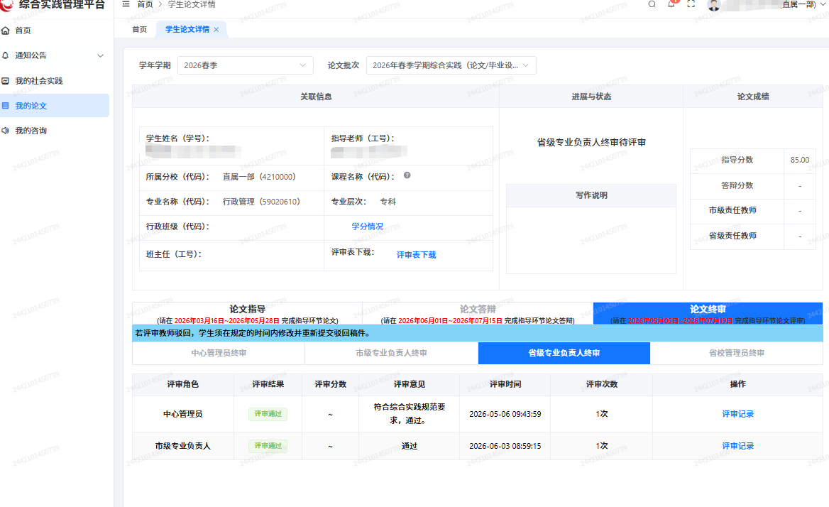The height and width of the screenshot is (507, 829).
Task: Click the user avatar icon
Action: [x=714, y=5]
